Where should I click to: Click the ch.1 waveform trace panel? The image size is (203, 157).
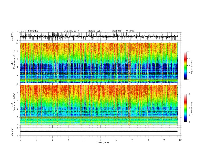[x=101, y=36]
